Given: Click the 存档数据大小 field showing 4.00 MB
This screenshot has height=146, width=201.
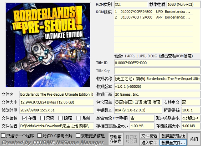Looking at the screenshot, I should coord(191,126).
